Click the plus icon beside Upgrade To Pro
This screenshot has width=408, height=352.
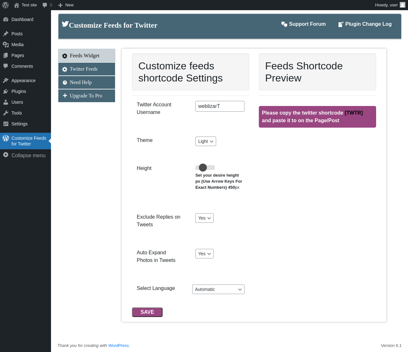pos(65,95)
